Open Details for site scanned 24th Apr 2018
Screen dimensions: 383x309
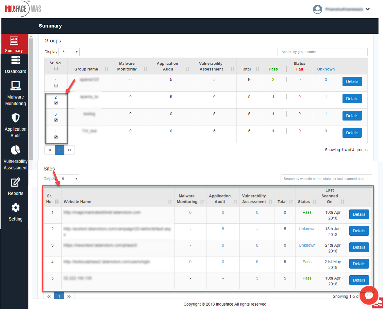(x=359, y=247)
